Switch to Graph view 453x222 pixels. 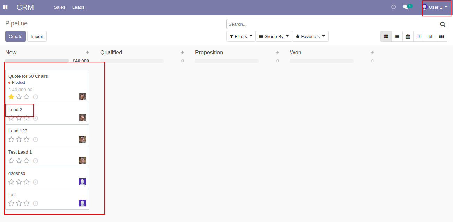point(430,36)
